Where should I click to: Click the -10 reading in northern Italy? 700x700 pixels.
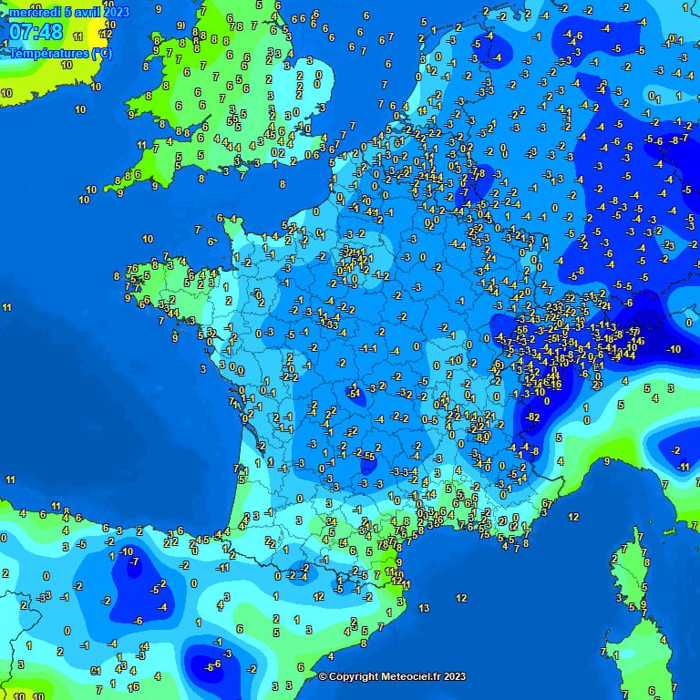click(674, 350)
